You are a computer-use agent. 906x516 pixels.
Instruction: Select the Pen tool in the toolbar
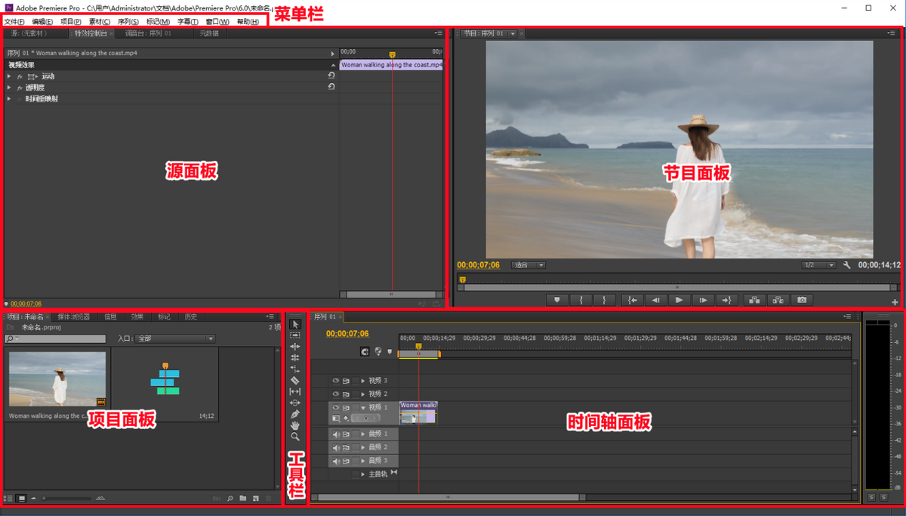[x=295, y=414]
